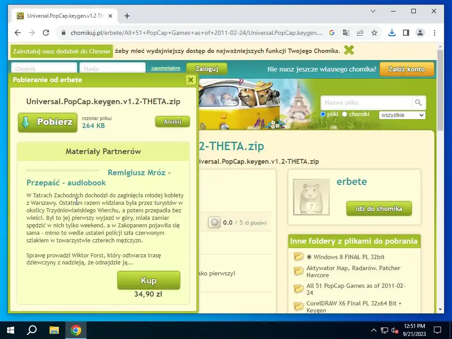View site info via the lock icon
The width and height of the screenshot is (452, 339).
(64, 33)
